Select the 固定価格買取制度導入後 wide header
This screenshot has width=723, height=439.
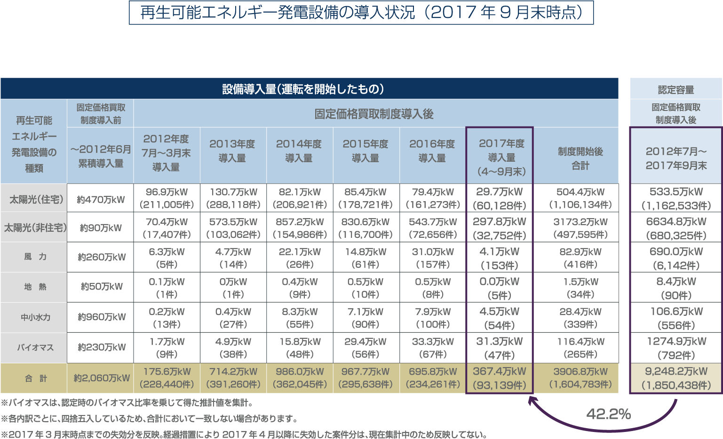(375, 113)
